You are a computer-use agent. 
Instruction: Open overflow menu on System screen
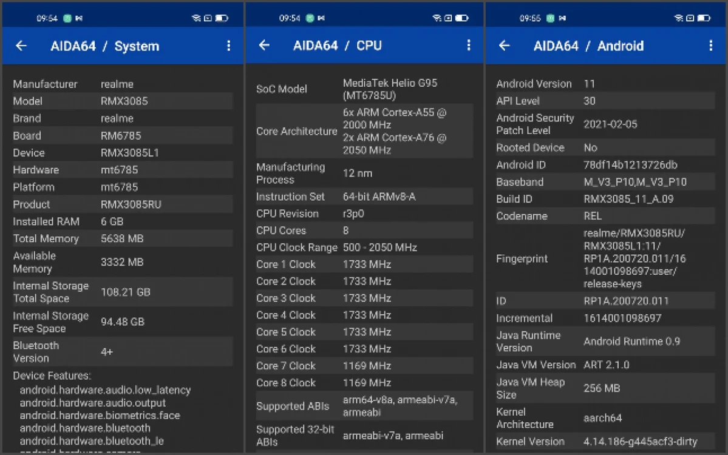click(x=228, y=45)
